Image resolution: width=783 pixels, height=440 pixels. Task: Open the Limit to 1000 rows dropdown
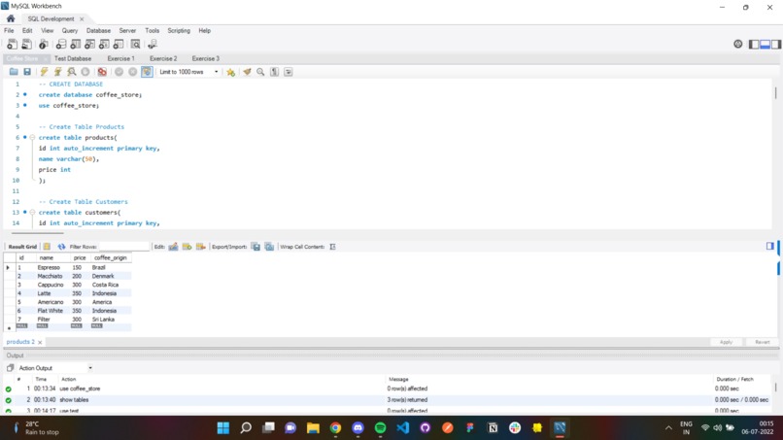tap(188, 72)
